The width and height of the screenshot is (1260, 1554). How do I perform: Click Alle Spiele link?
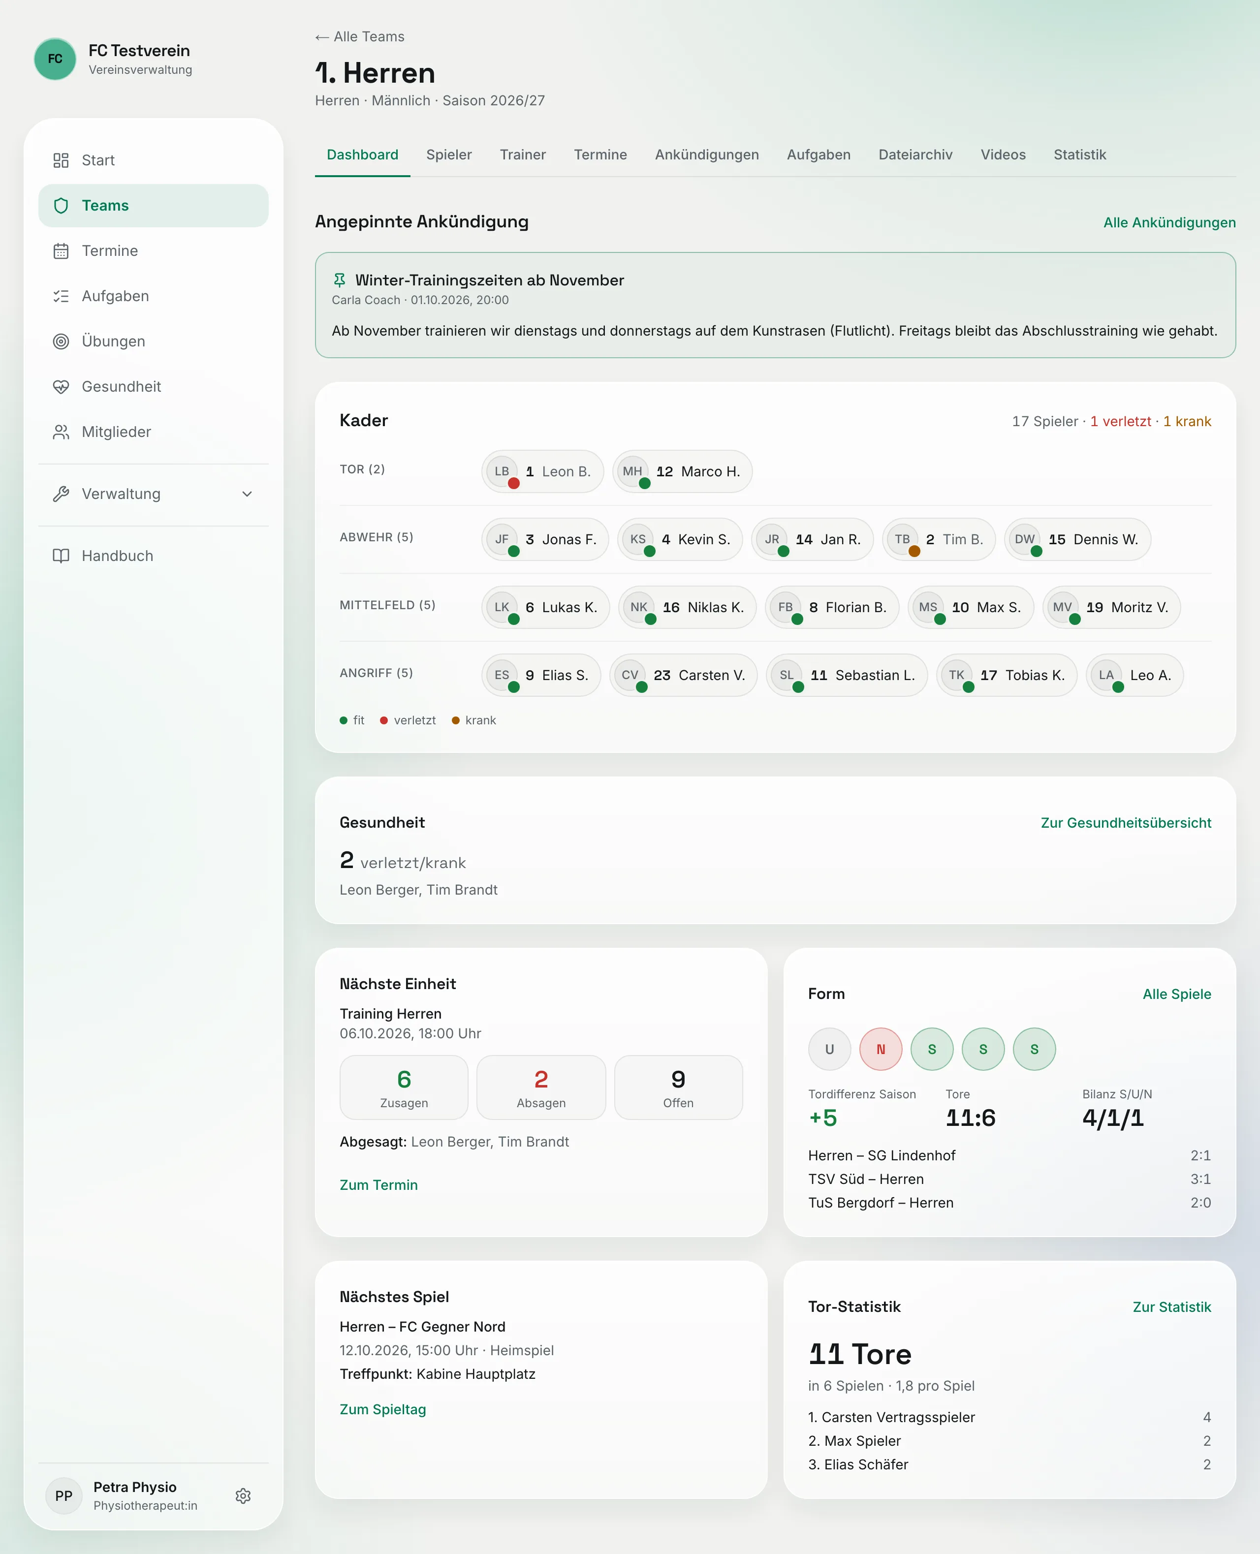click(x=1176, y=994)
